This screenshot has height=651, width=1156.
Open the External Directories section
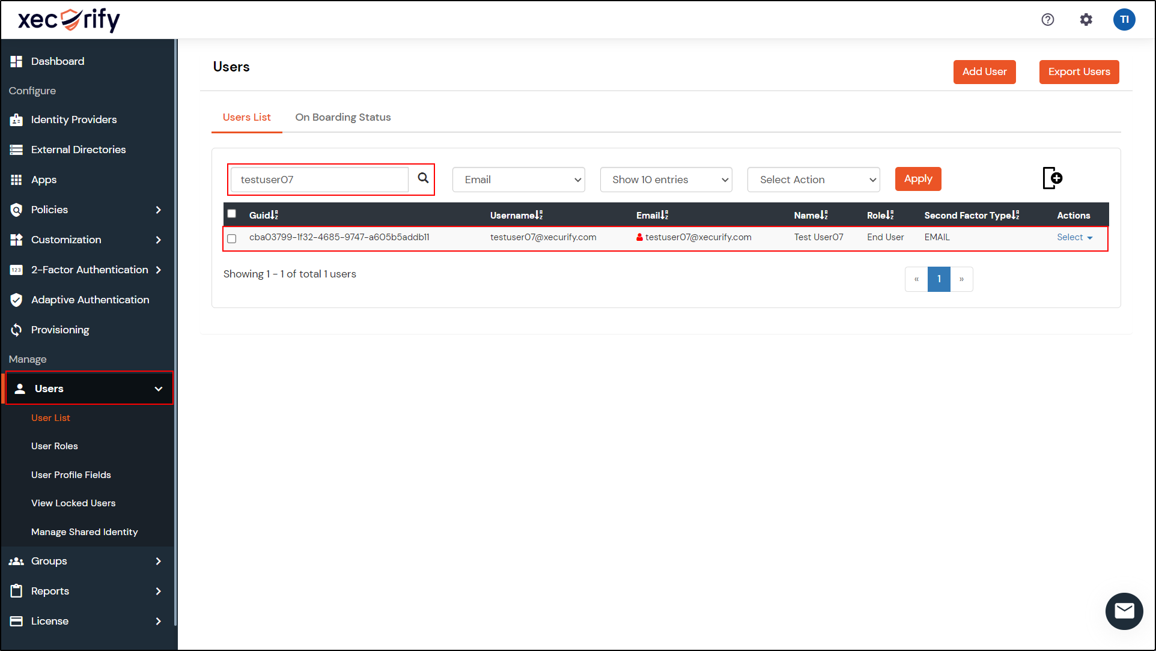click(78, 149)
